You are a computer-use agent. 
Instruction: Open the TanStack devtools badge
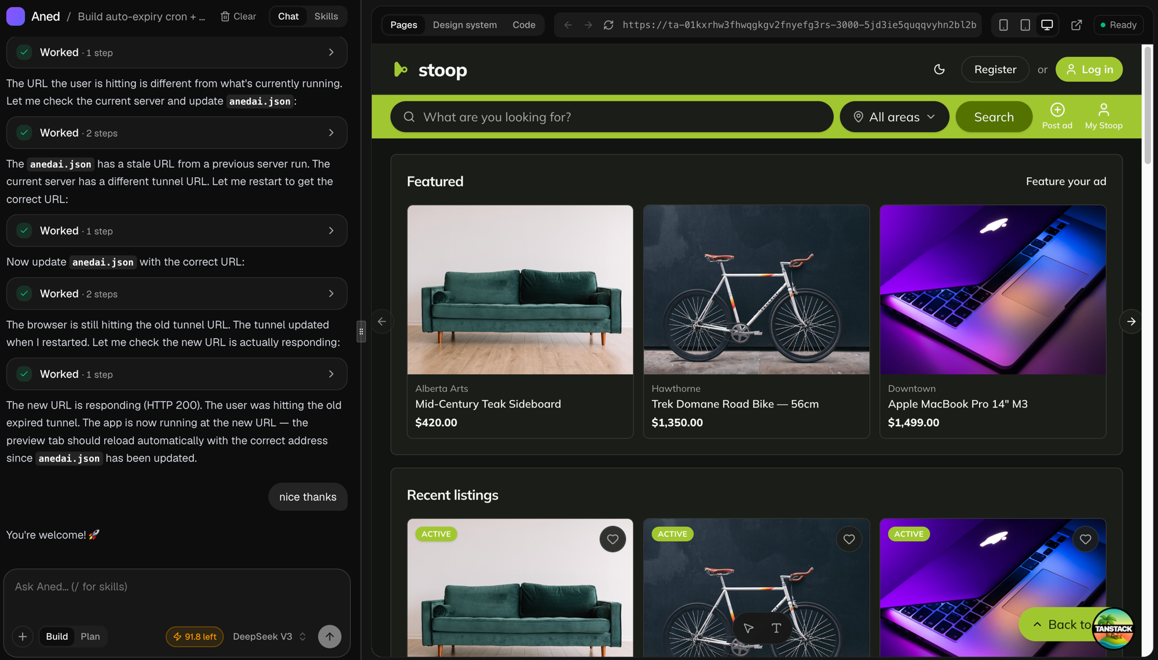[x=1113, y=628]
